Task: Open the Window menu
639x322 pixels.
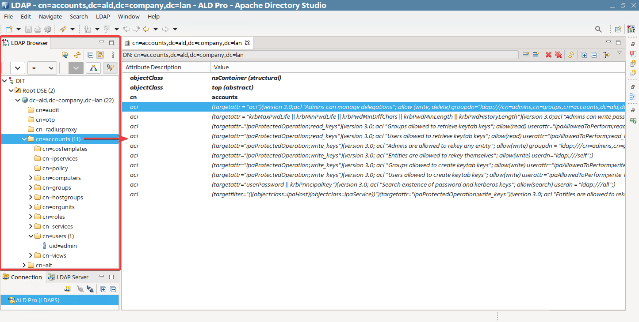Action: pyautogui.click(x=129, y=16)
